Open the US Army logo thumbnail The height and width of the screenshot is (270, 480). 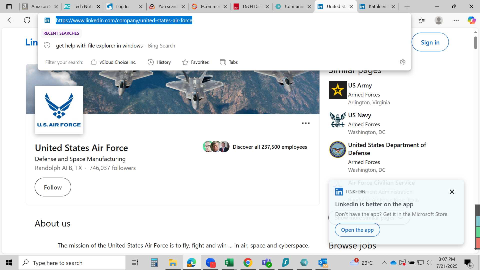coord(337,90)
